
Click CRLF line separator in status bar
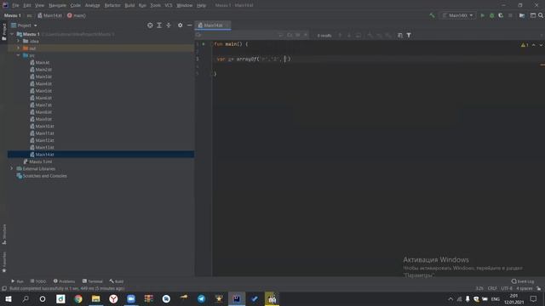[x=492, y=288]
